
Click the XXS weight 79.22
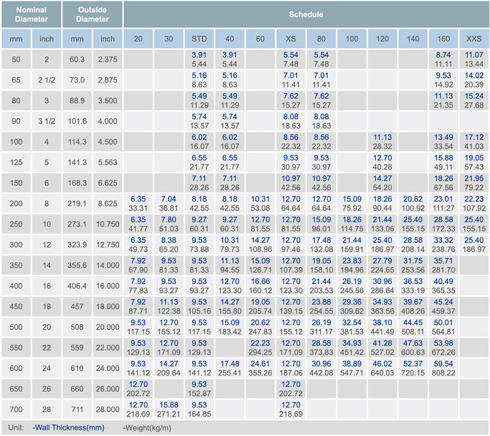[473, 188]
